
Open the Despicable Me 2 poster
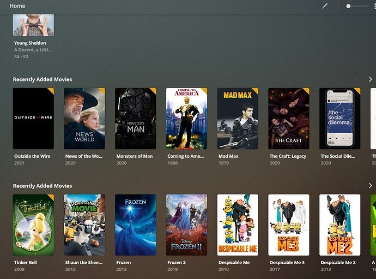coord(340,225)
